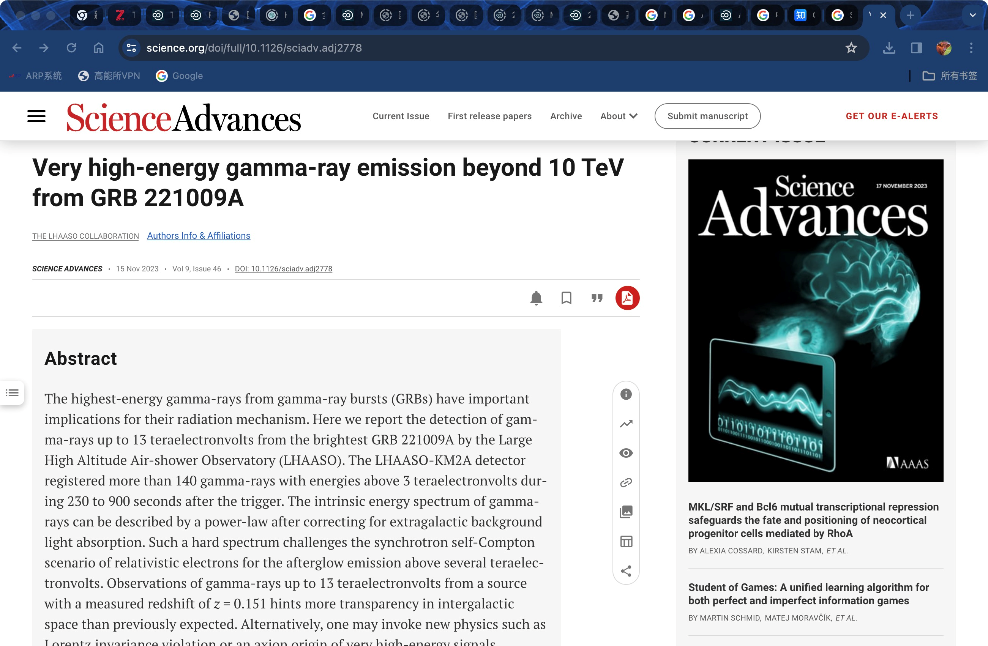Screen dimensions: 988x646
Task: Cite this article using quote icon
Action: (x=597, y=298)
